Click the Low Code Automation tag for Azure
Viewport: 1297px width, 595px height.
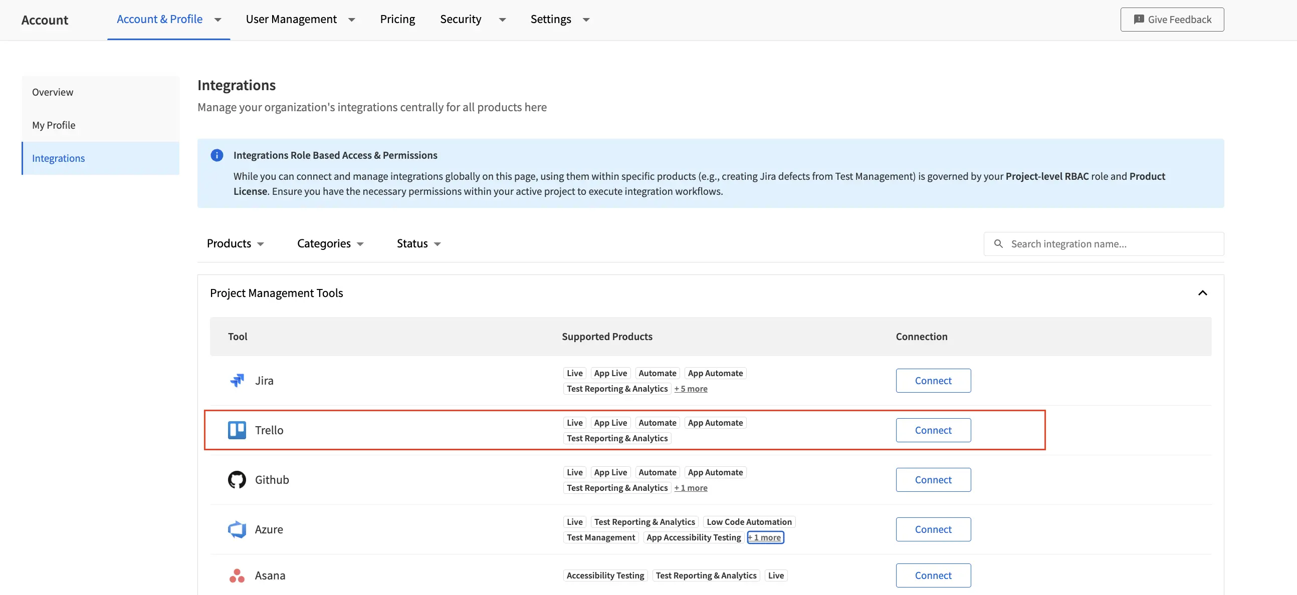749,522
